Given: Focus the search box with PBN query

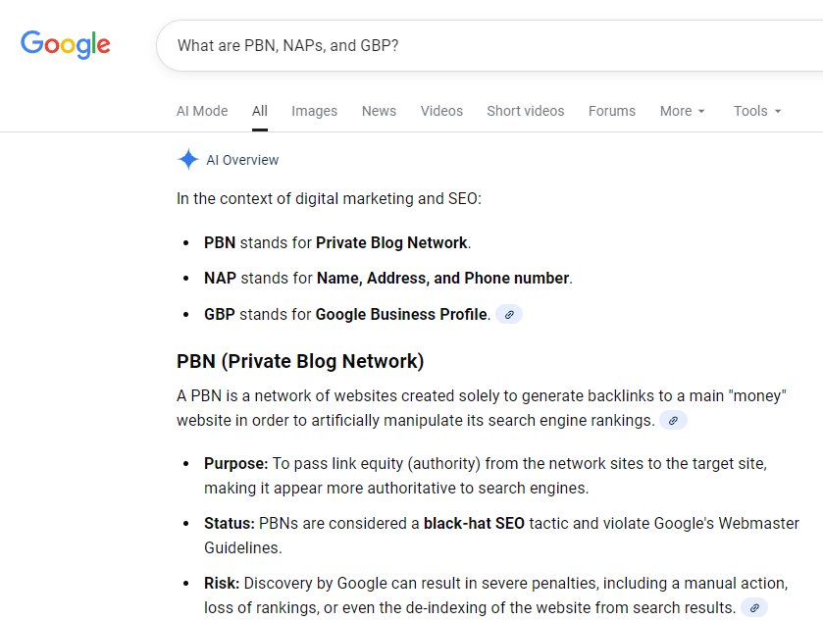Looking at the screenshot, I should (489, 46).
